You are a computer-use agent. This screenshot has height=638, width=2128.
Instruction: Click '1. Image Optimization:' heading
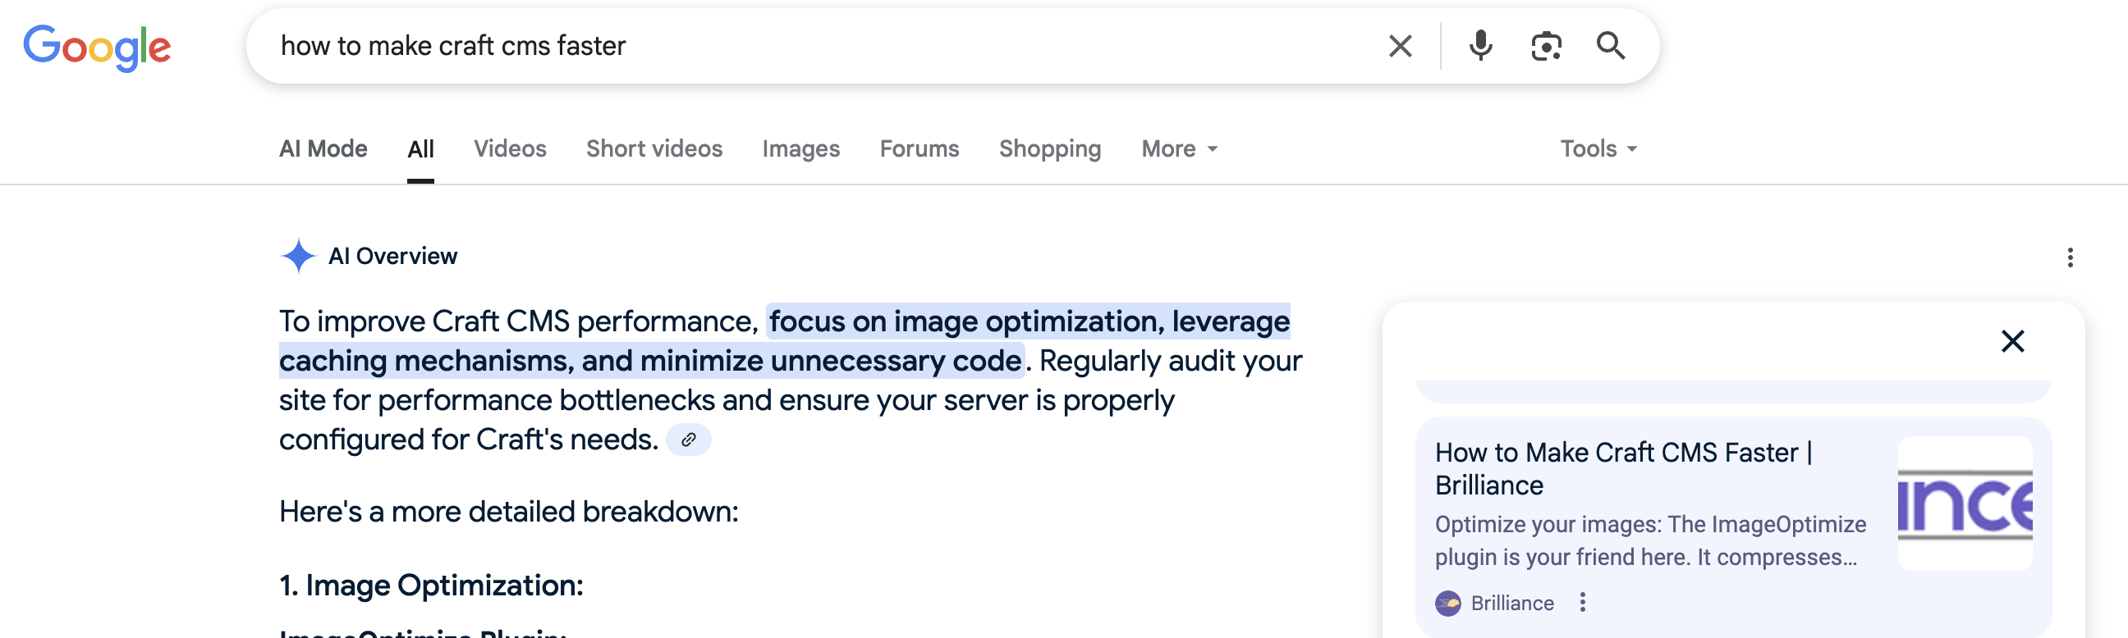point(431,586)
